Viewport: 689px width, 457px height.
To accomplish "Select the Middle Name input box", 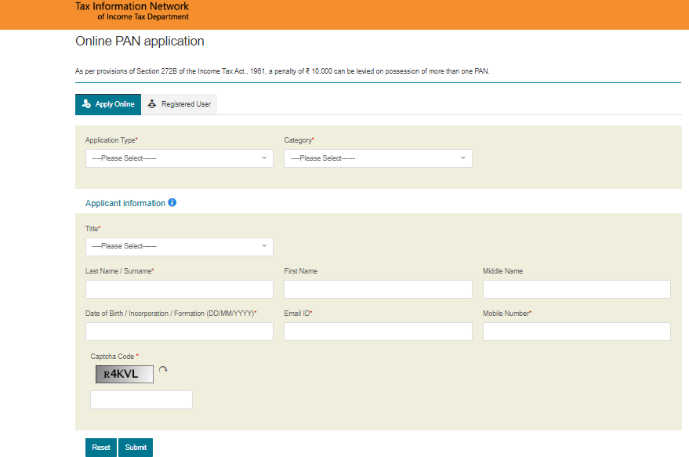I will 576,289.
